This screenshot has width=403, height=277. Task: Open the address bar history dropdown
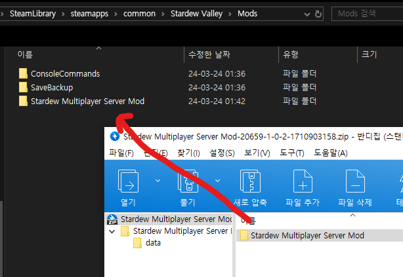307,14
